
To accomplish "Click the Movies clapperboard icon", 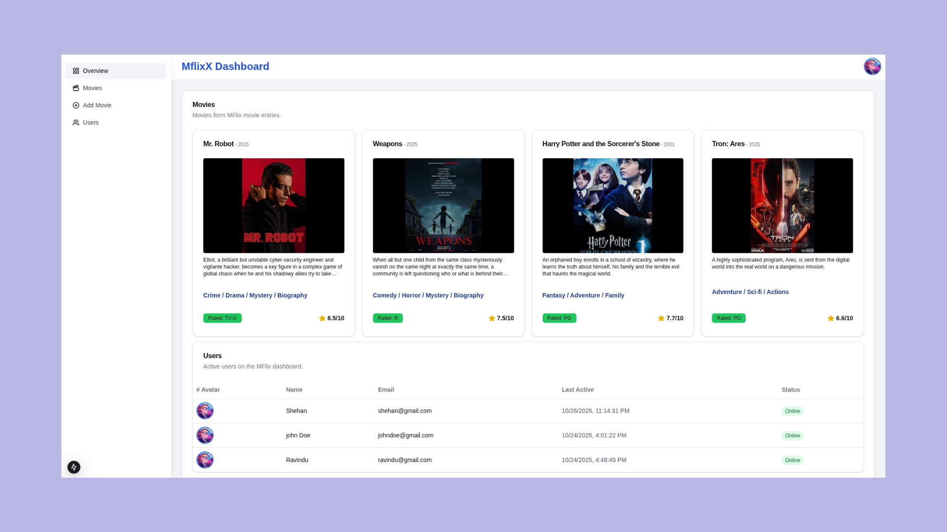I will tap(76, 88).
